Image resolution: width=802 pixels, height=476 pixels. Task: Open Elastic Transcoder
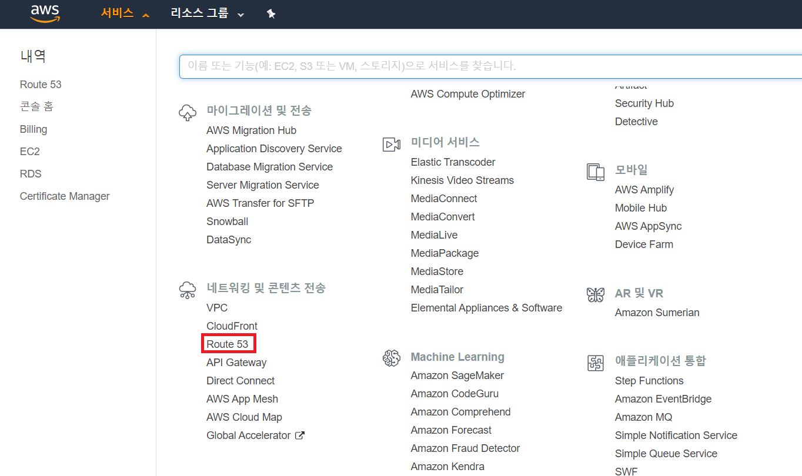point(453,162)
